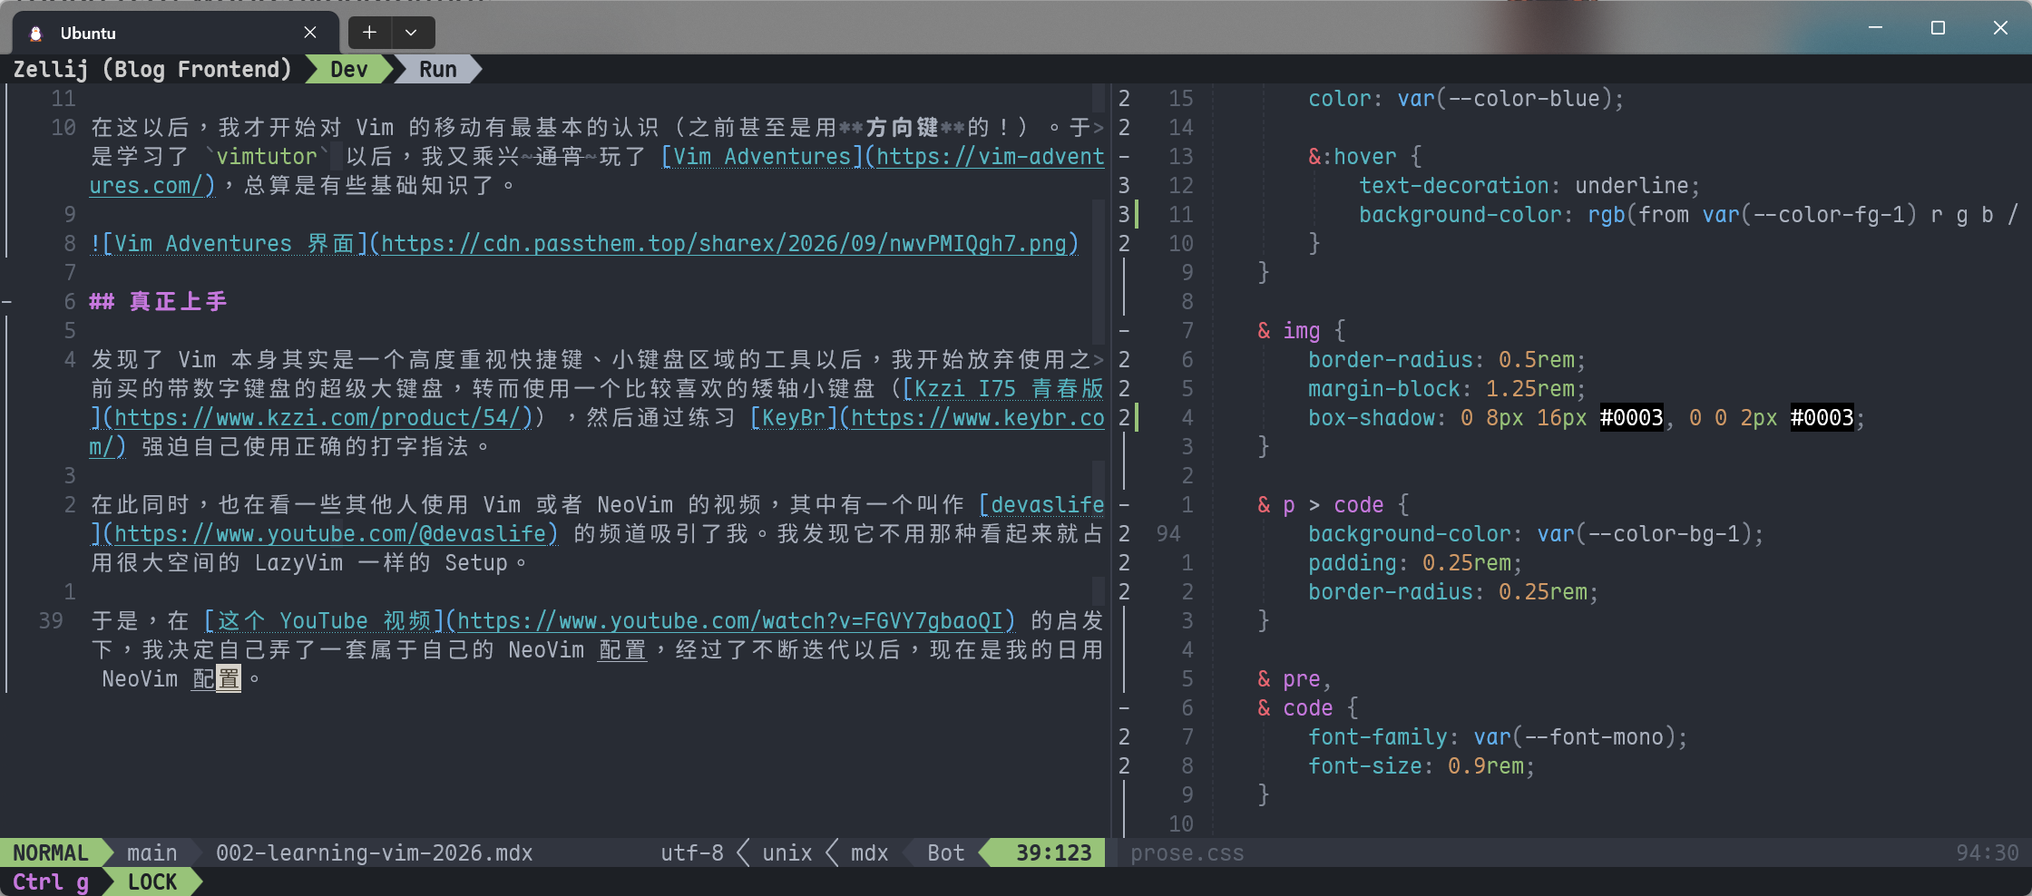Collapse the fold marker at '&:hover {' line
This screenshot has height=896, width=2032.
point(1125,156)
